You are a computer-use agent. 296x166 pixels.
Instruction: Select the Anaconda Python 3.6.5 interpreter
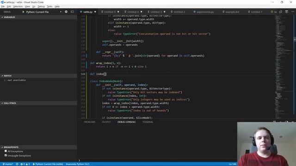78,164
